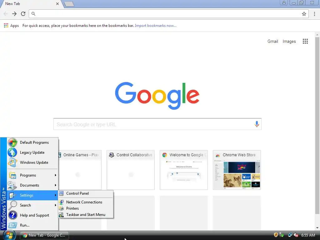Image resolution: width=320 pixels, height=240 pixels.
Task: Open Help and Support
Action: pyautogui.click(x=32, y=215)
